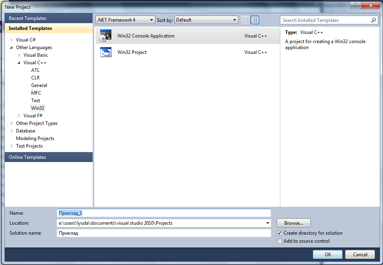Switch to small icons view
The height and width of the screenshot is (265, 383).
click(245, 20)
